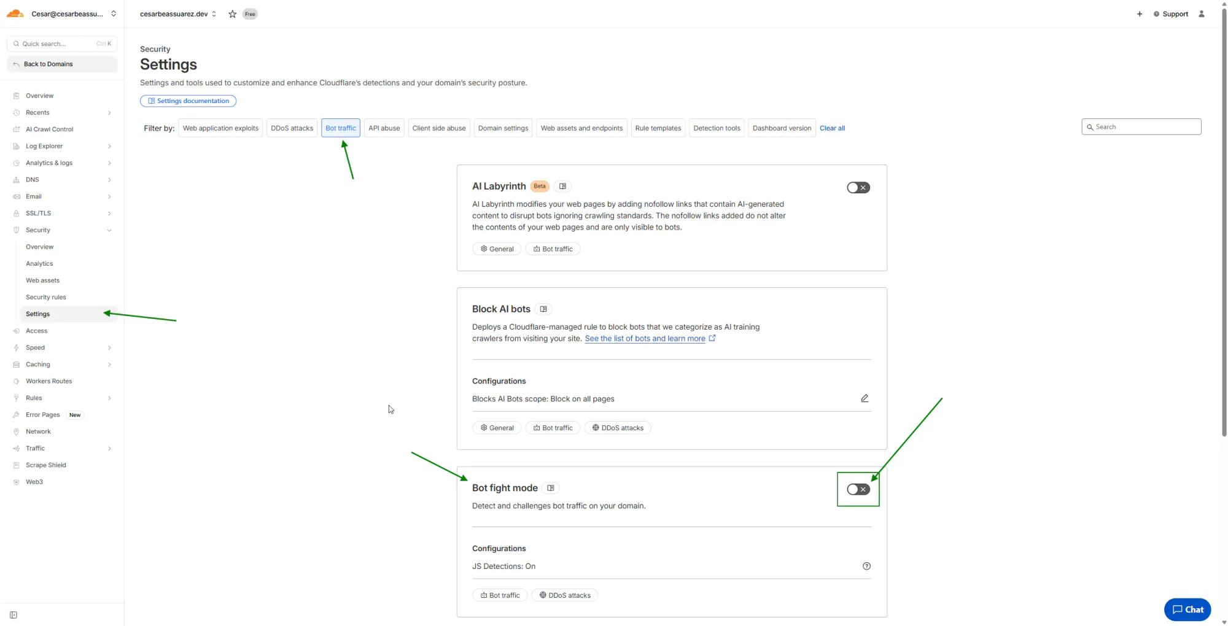
Task: Open the documentation icon beside AI Labyrinth
Action: (x=562, y=186)
